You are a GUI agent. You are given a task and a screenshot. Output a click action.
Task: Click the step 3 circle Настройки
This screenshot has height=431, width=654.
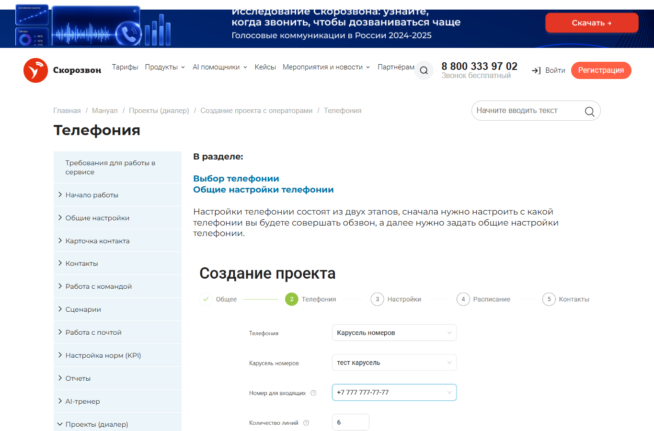click(x=378, y=299)
